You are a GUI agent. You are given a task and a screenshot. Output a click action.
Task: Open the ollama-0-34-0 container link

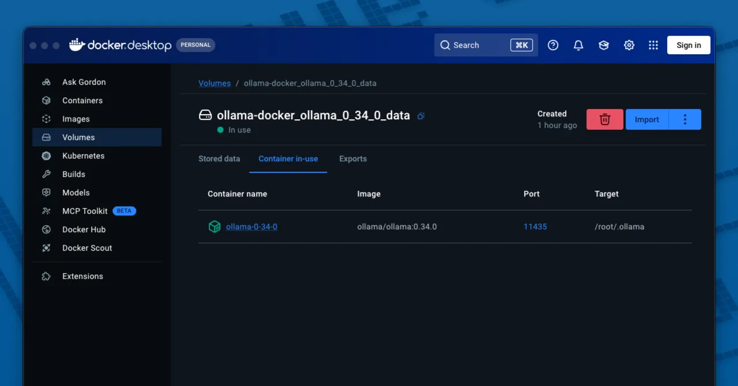[251, 226]
